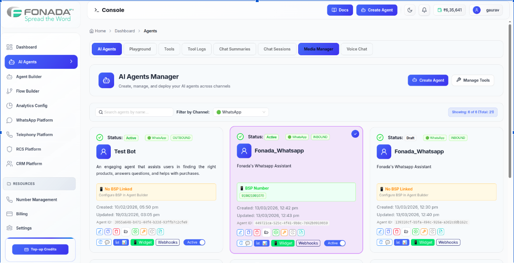Image resolution: width=514 pixels, height=263 pixels.
Task: Open Manage Tools
Action: [473, 80]
